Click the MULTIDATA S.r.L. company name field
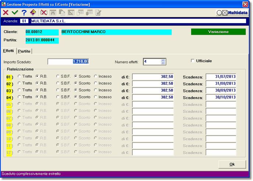The image size is (253, 181). point(138,21)
